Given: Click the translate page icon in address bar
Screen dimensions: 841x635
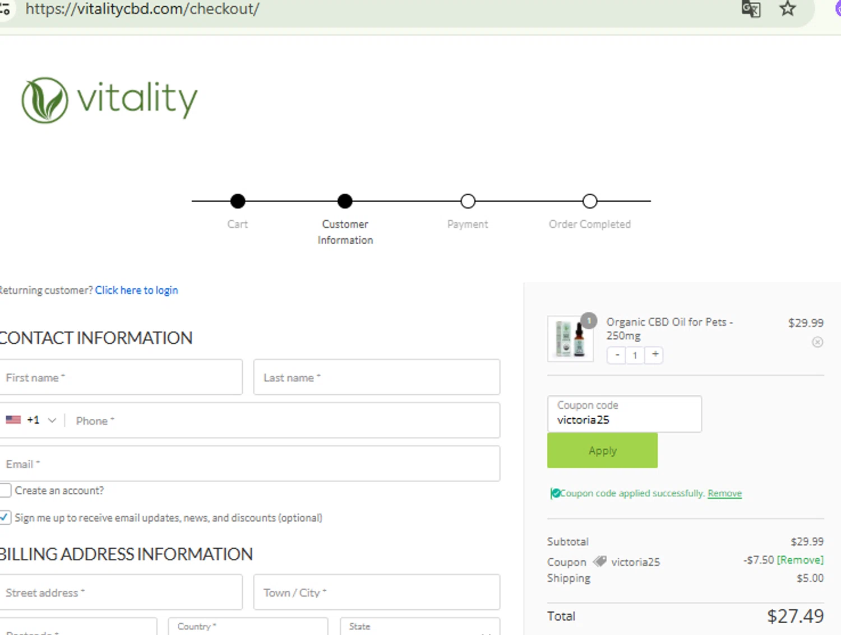Looking at the screenshot, I should (x=751, y=9).
